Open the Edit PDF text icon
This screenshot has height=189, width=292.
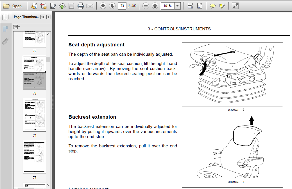[53, 6]
